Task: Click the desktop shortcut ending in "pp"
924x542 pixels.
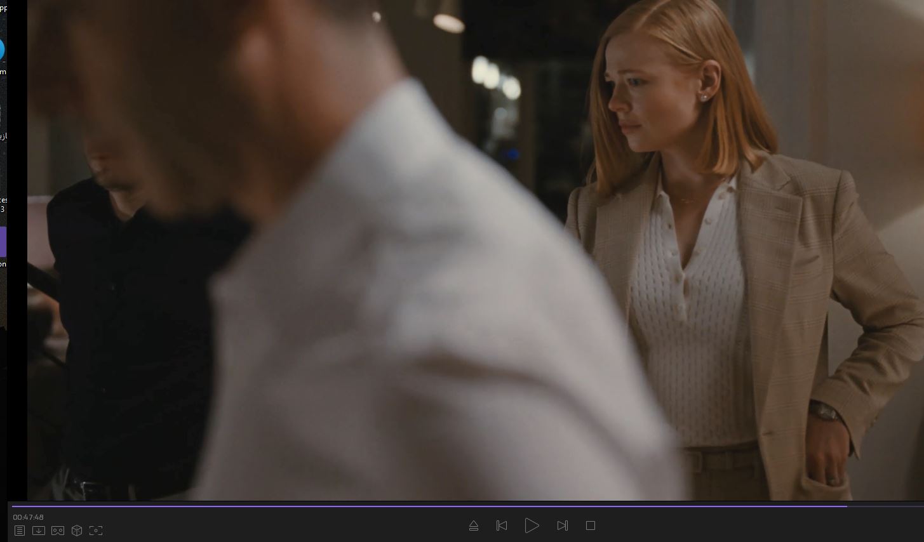Action: [3, 8]
